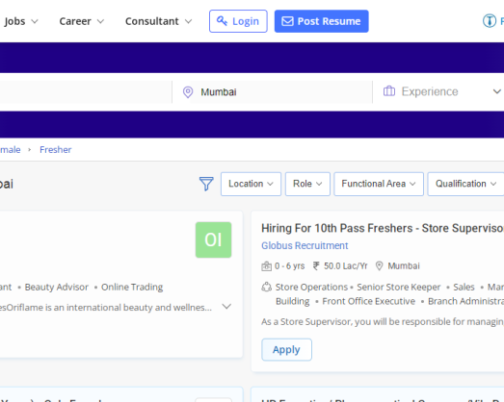The height and width of the screenshot is (402, 504).
Task: Expand the Location filter
Action: click(251, 184)
